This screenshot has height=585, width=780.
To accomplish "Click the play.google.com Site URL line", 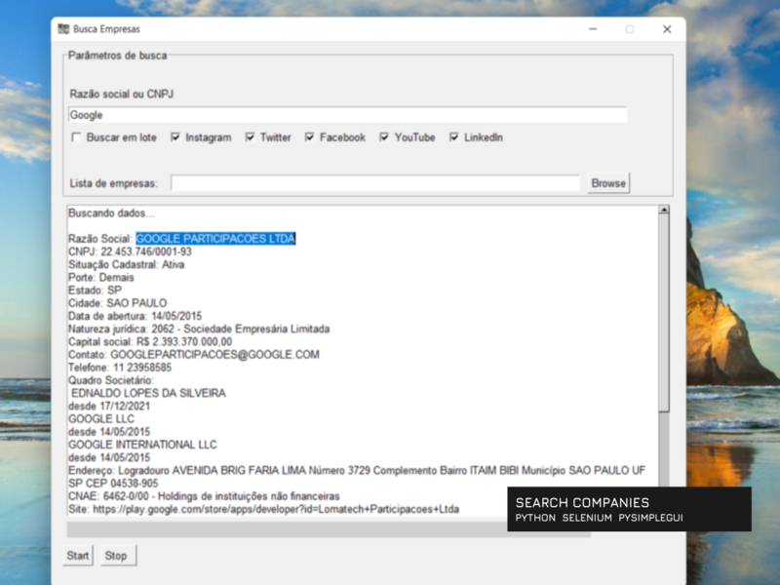I will click(x=263, y=509).
